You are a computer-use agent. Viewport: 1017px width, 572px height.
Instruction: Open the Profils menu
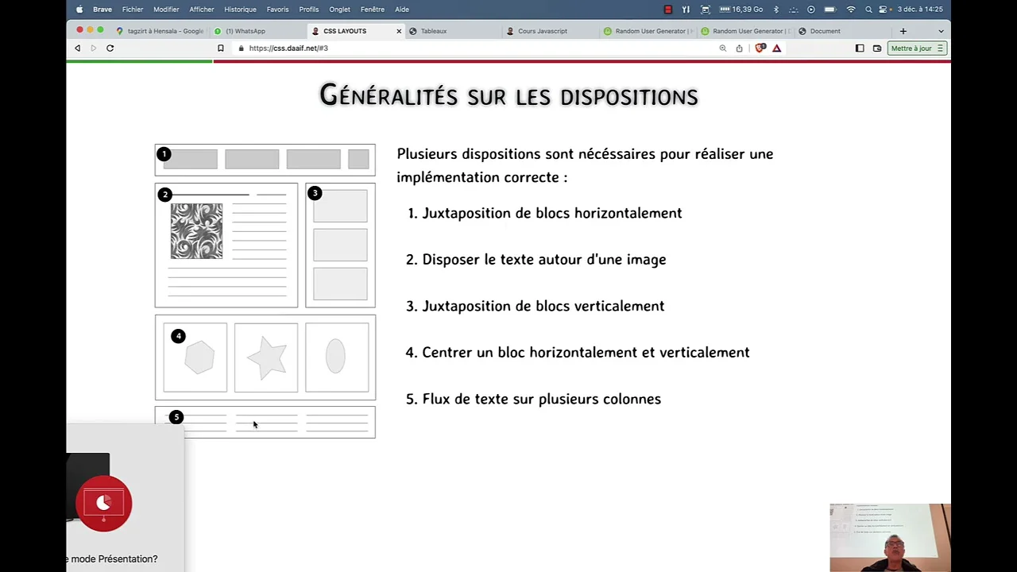(x=309, y=10)
